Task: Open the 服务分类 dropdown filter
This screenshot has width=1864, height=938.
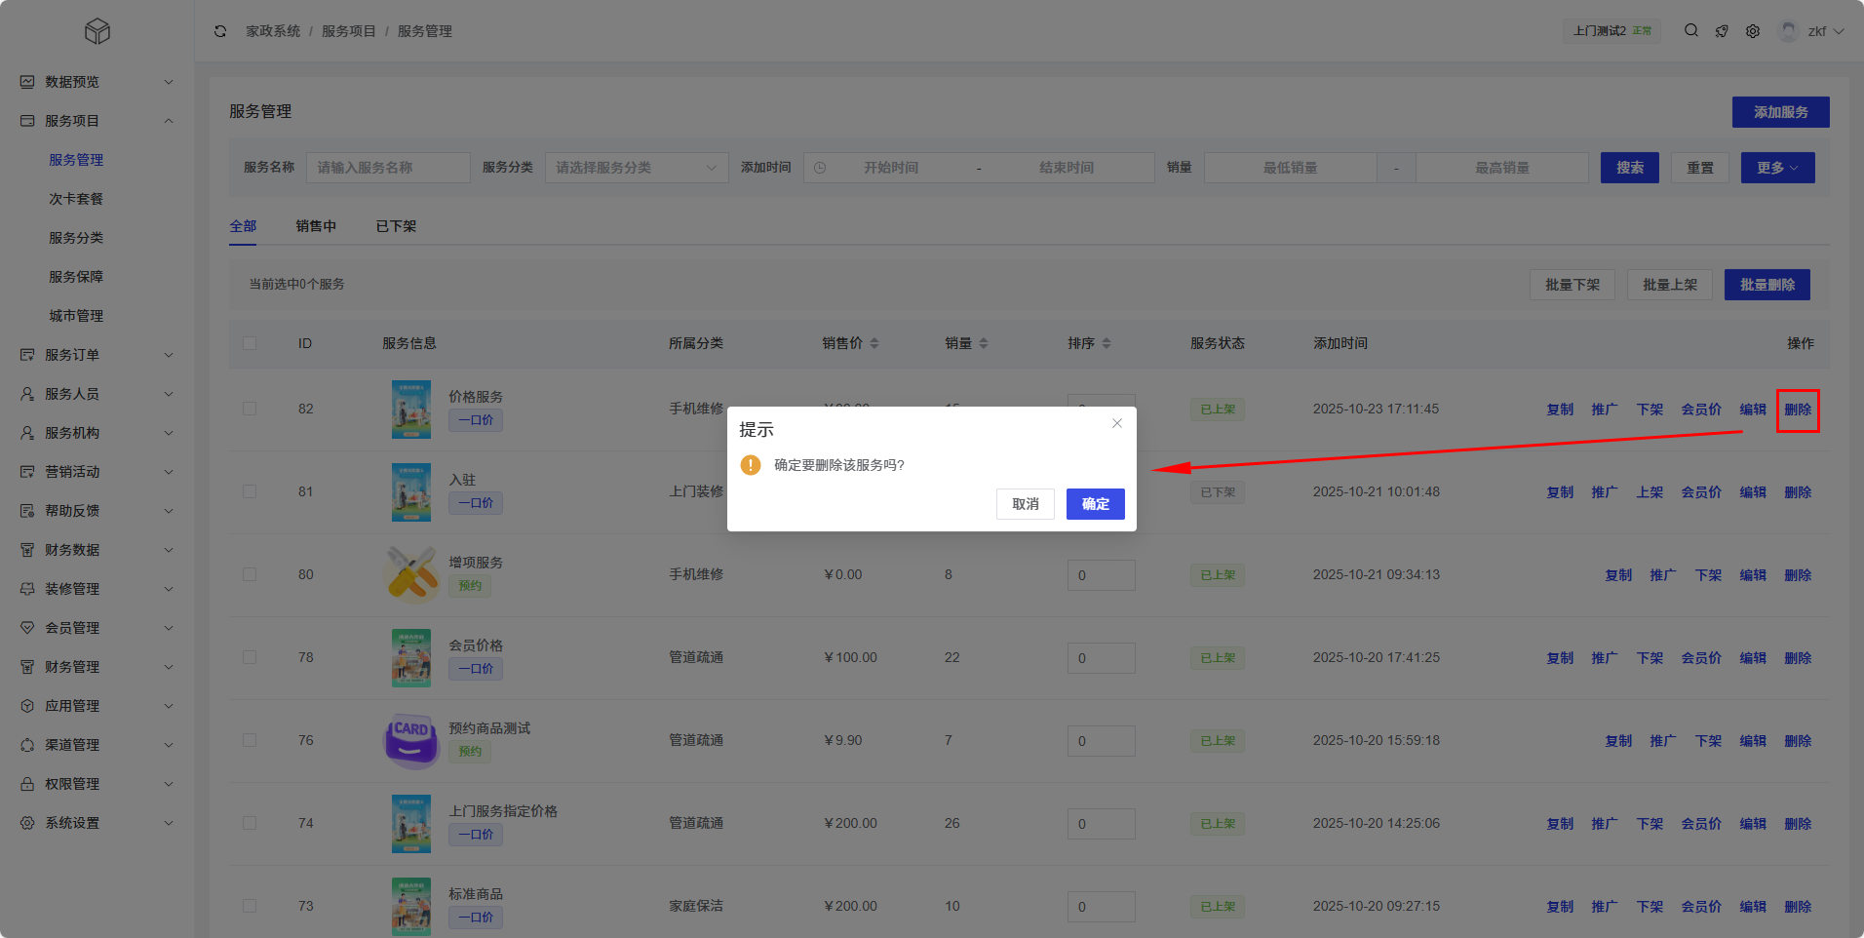Action: click(636, 168)
